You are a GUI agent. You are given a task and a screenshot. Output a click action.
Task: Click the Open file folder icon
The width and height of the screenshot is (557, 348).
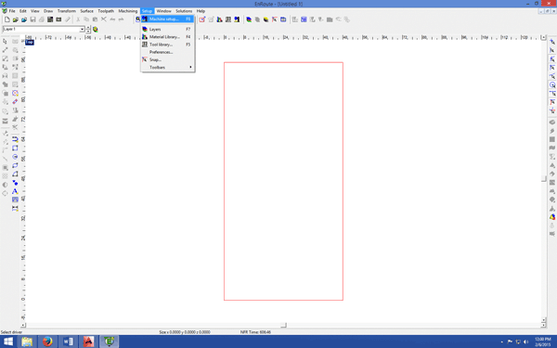pyautogui.click(x=16, y=19)
